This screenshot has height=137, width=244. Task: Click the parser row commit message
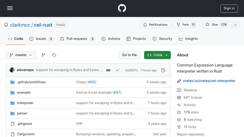(x=105, y=113)
